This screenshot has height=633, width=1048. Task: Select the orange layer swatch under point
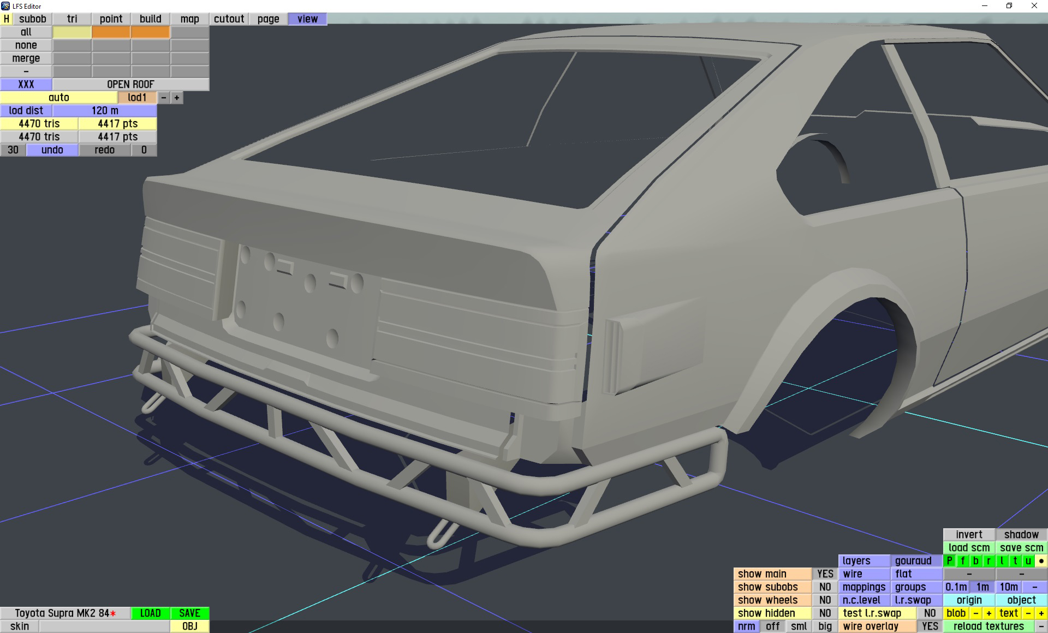111,32
